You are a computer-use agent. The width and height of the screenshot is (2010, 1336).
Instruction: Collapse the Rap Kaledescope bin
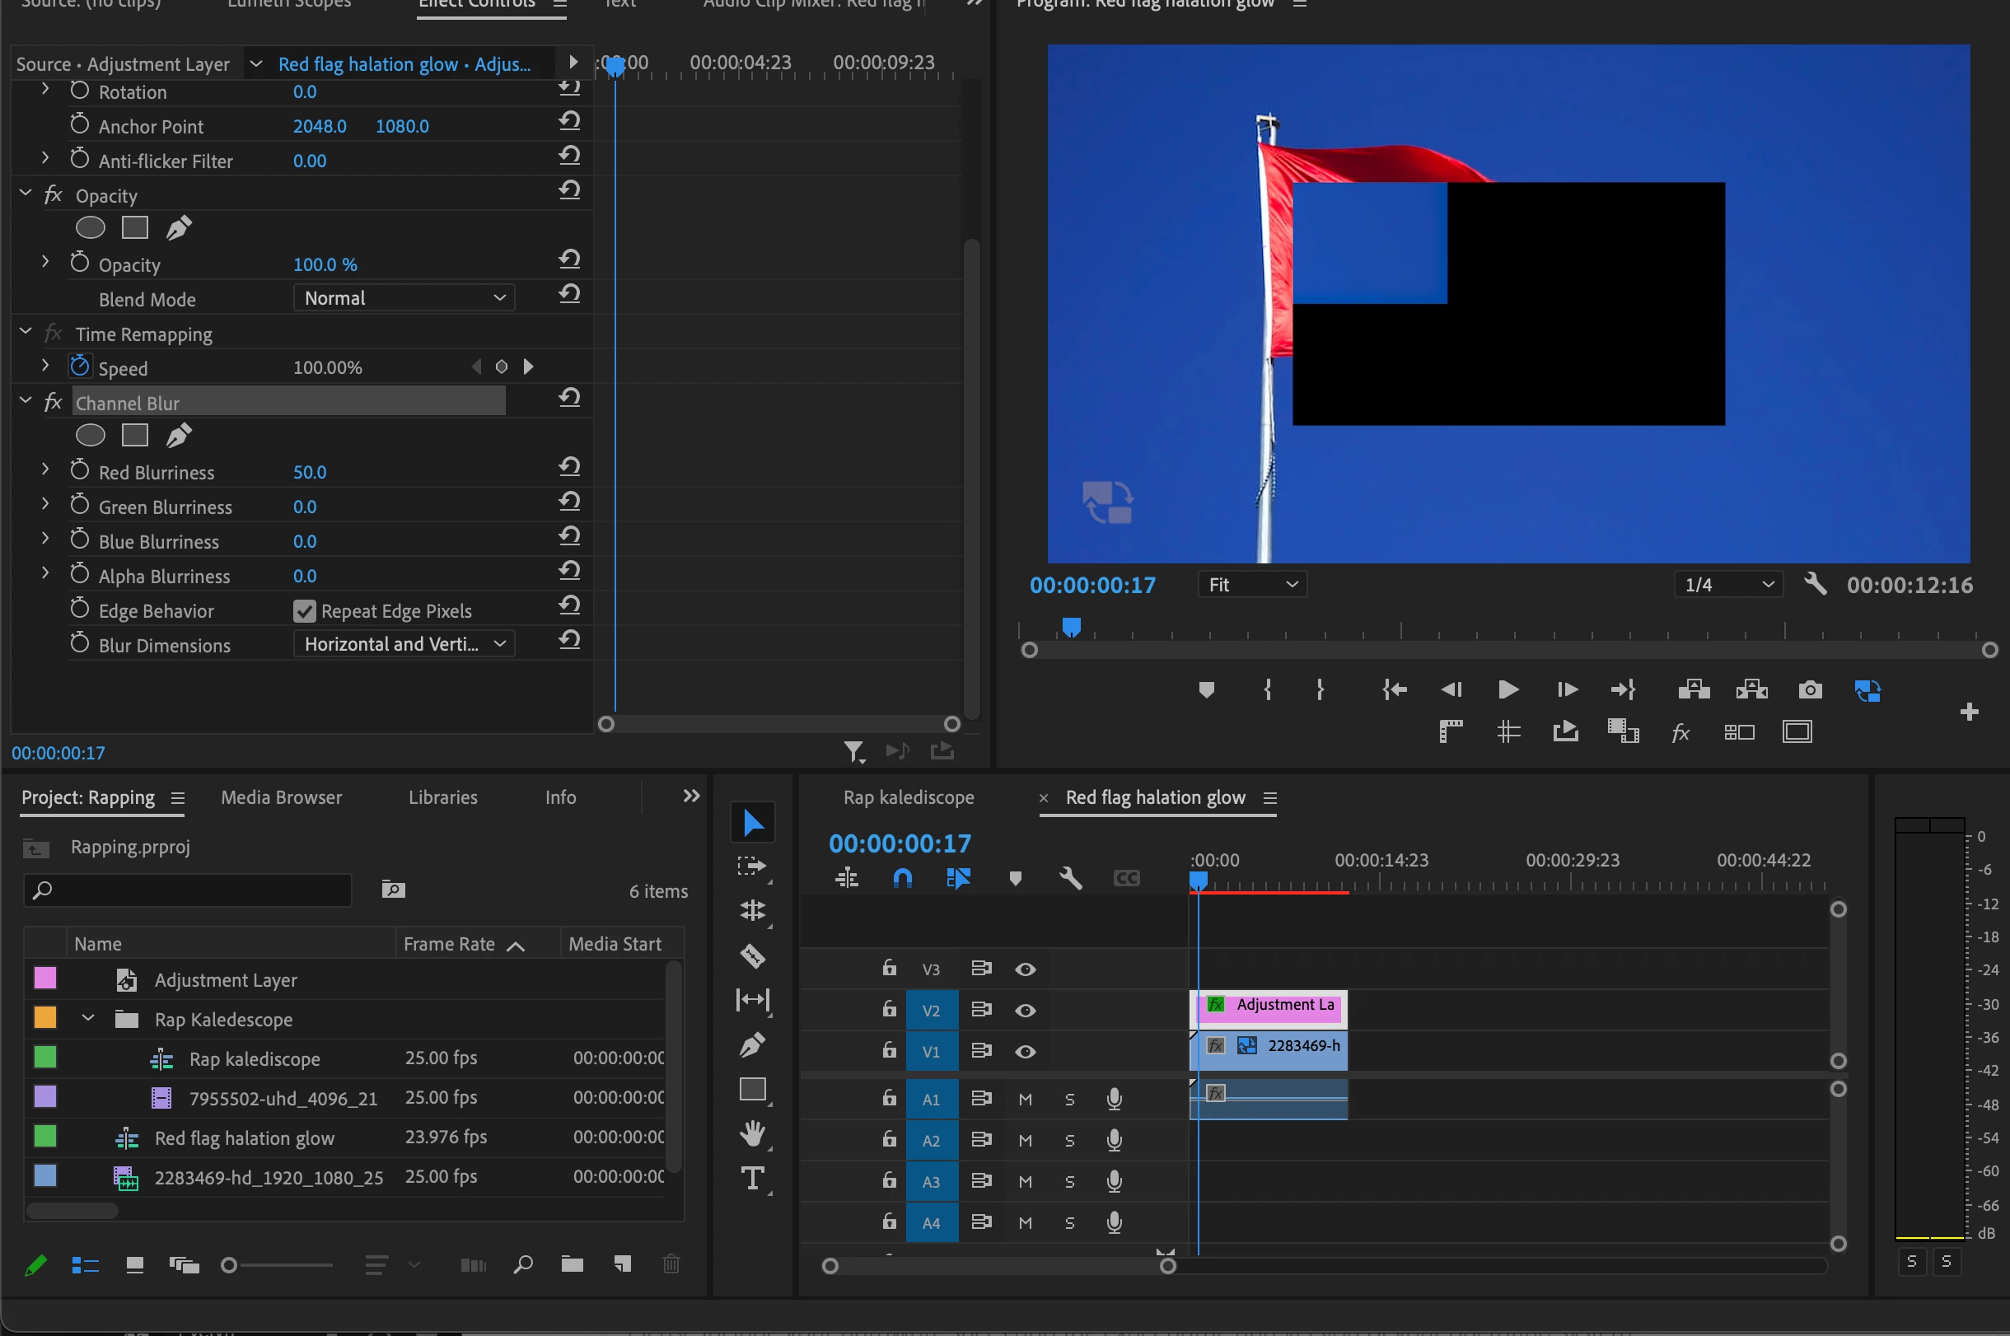pyautogui.click(x=88, y=1019)
